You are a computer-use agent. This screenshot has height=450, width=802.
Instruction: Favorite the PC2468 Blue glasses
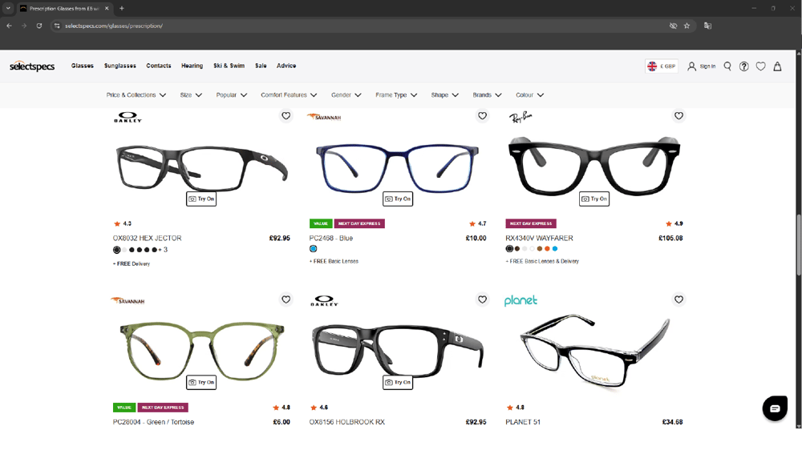tap(482, 116)
